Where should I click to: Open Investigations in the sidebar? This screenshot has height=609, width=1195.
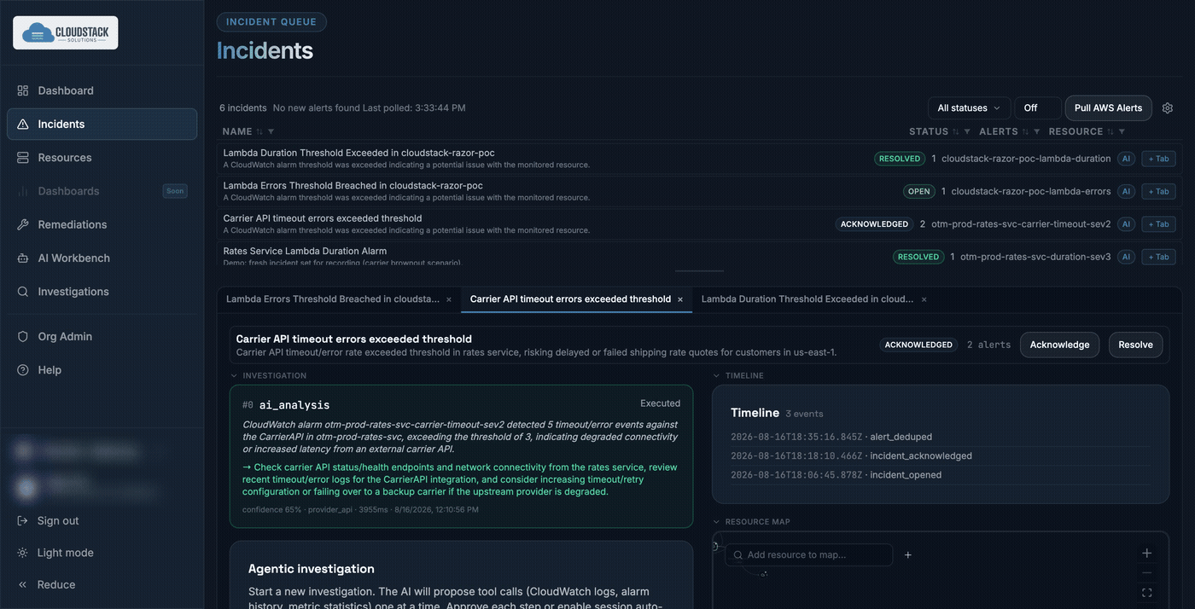[x=102, y=292]
